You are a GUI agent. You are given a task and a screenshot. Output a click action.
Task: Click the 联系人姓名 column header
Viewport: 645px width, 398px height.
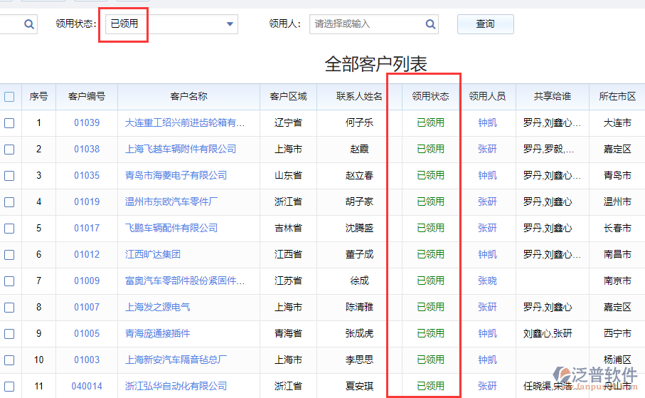coord(360,96)
